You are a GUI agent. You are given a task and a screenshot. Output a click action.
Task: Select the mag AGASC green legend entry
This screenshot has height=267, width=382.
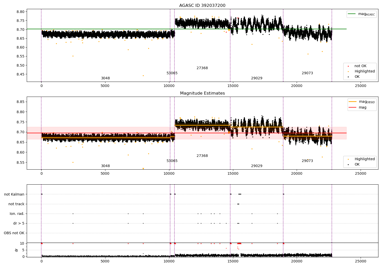[x=361, y=14]
